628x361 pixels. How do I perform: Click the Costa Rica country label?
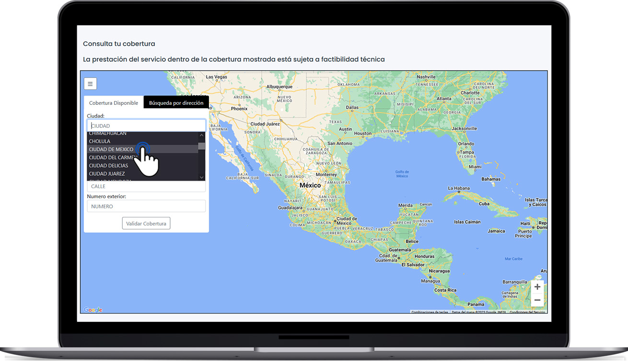[445, 290]
